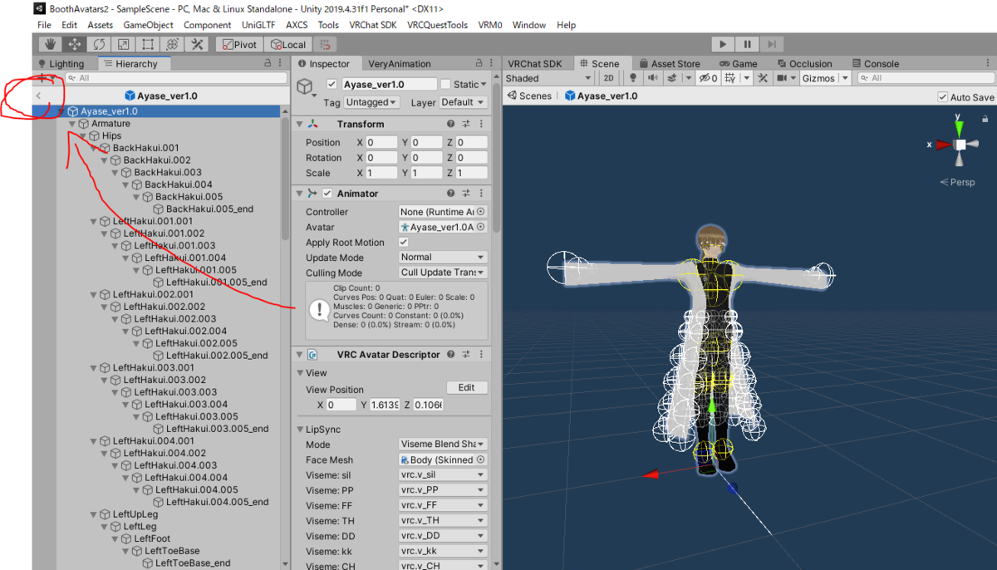
Task: Select the Scale tool
Action: point(123,44)
